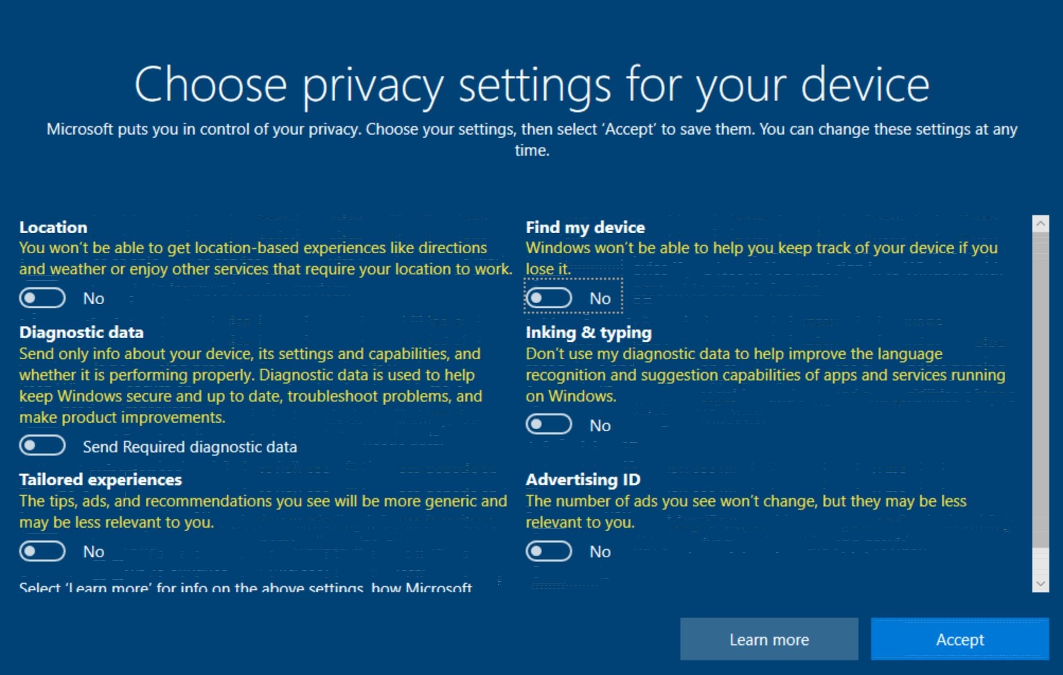Toggle the Find my device switch
Viewport: 1063px width, 675px height.
pos(549,298)
